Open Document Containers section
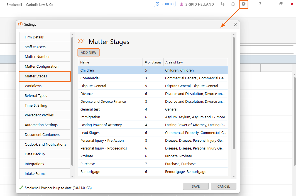 [45, 135]
